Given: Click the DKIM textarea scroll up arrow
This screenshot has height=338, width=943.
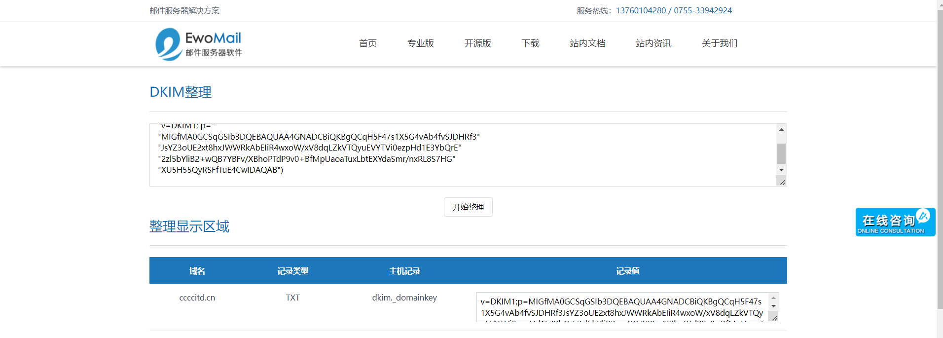Looking at the screenshot, I should 781,129.
